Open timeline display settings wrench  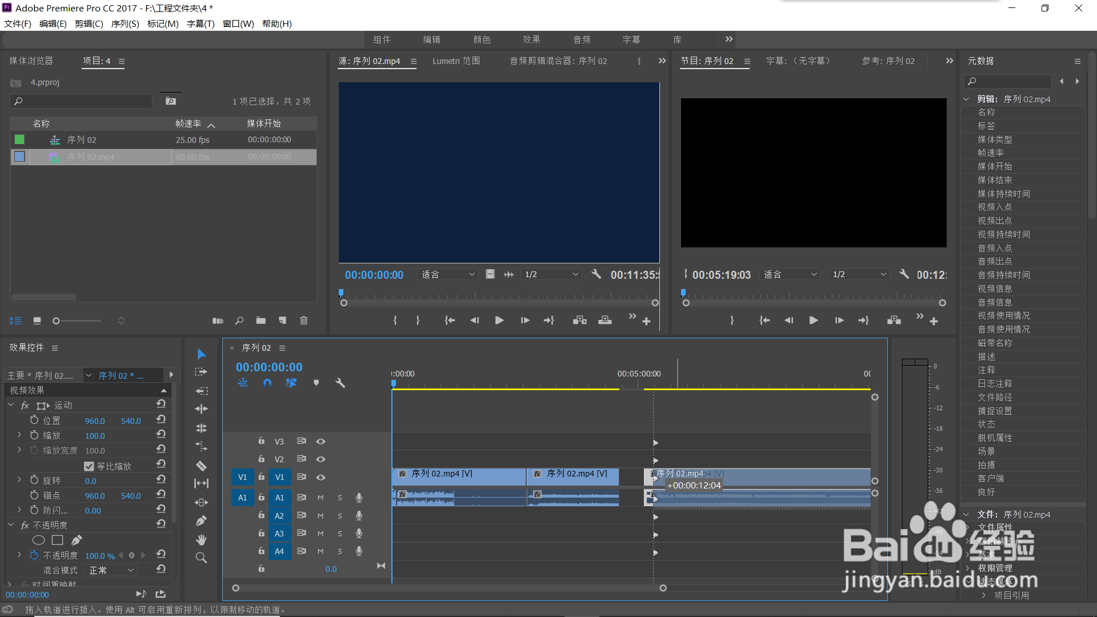340,383
